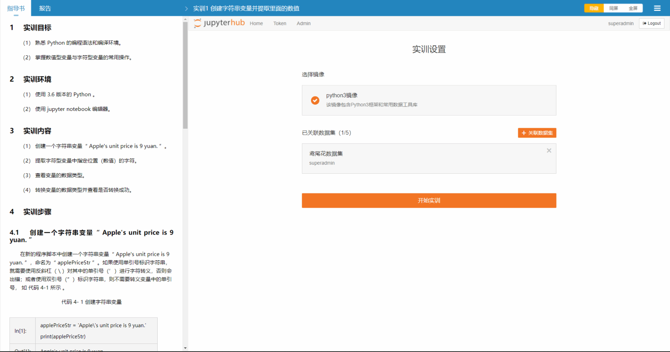Click the scrollbar down arrow in guide panel
The image size is (670, 352).
coord(185,348)
